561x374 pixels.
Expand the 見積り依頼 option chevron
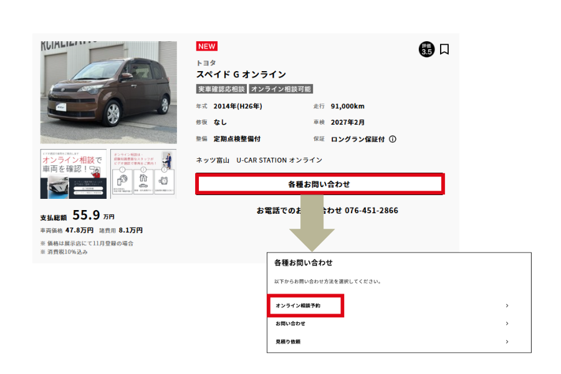point(507,342)
